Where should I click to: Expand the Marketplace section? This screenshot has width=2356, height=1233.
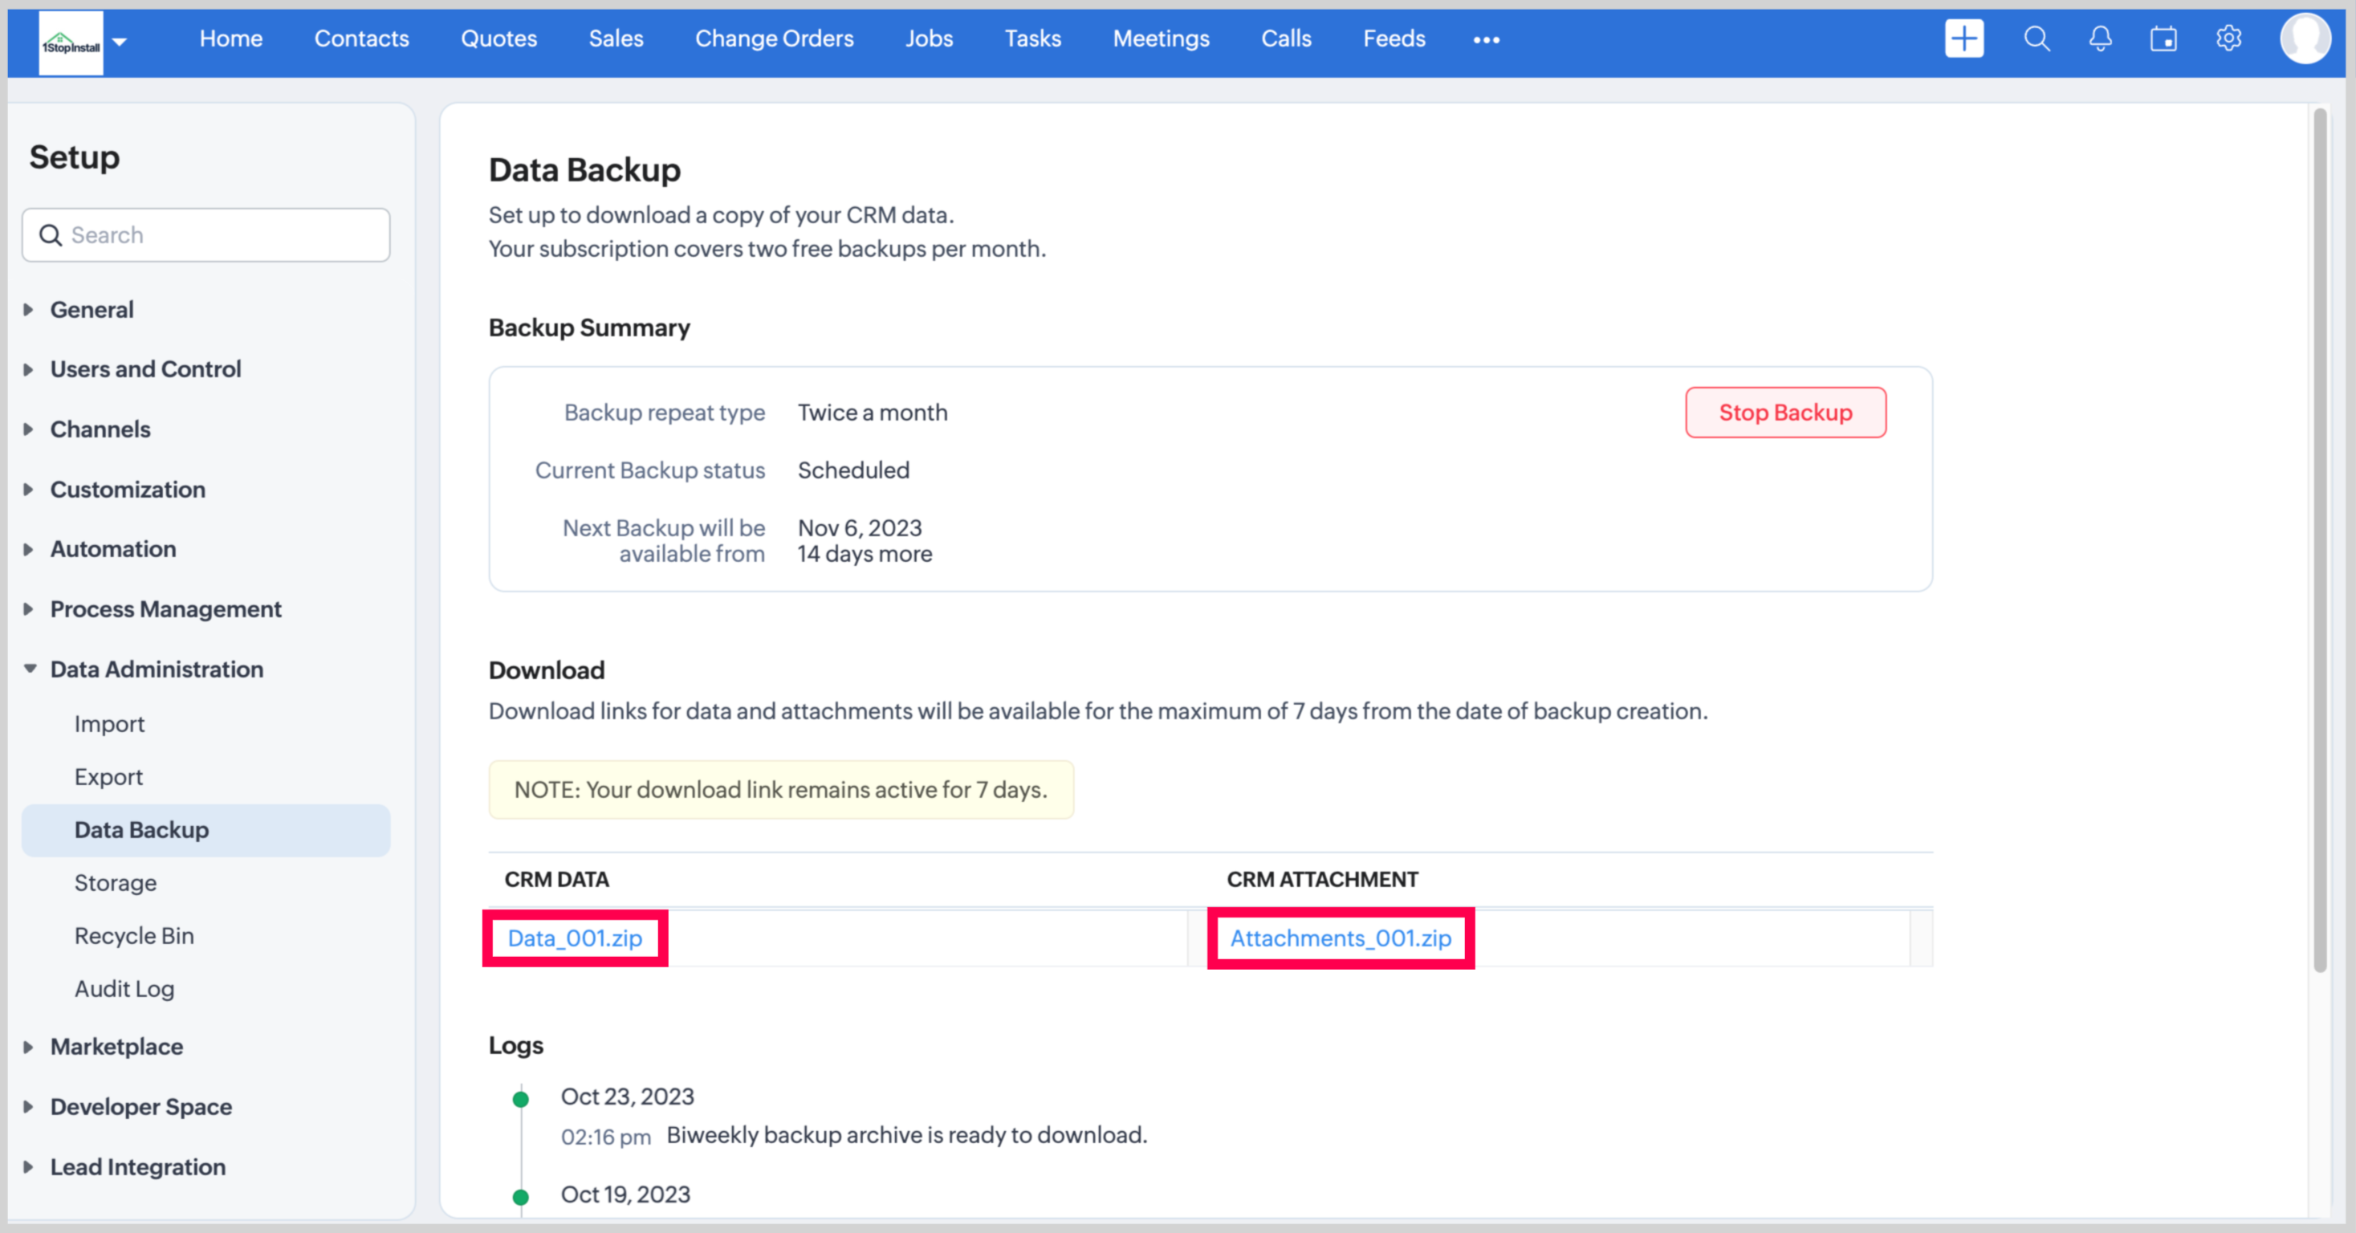tap(116, 1047)
